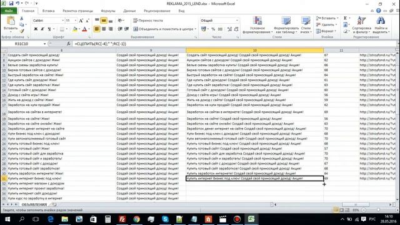This screenshot has height=225, width=400.
Task: Open FileZilla from the taskbar
Action: coord(122,219)
